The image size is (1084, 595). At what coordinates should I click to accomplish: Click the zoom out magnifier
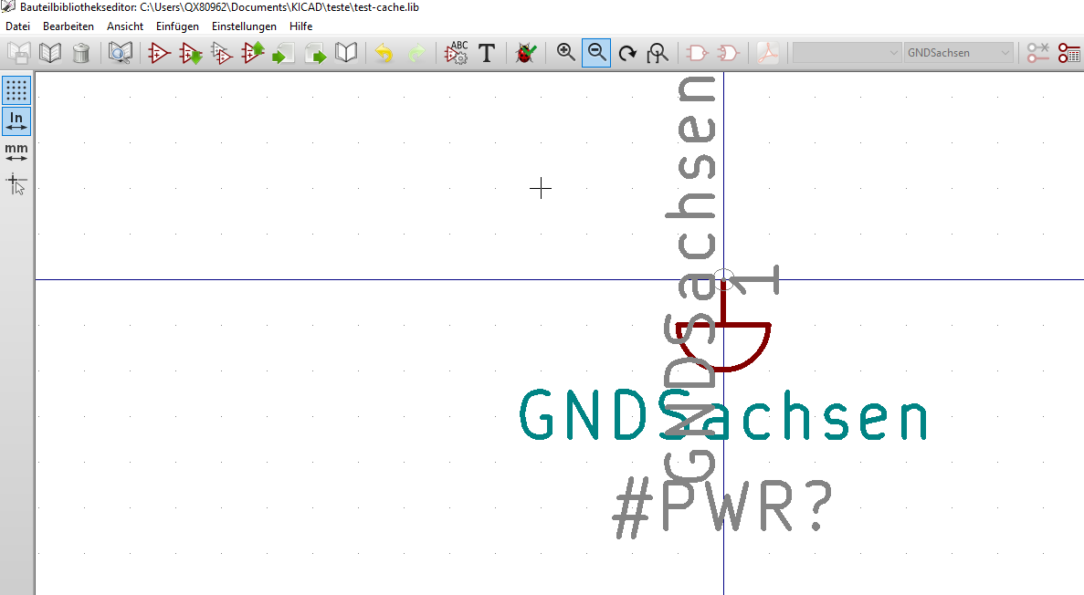coord(596,53)
